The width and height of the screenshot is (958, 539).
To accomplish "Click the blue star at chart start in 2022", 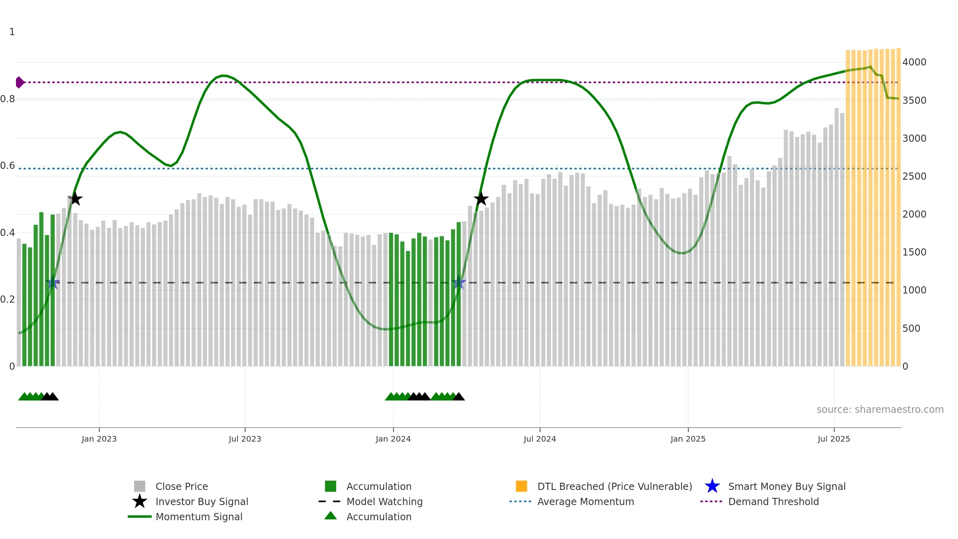I will tap(53, 283).
